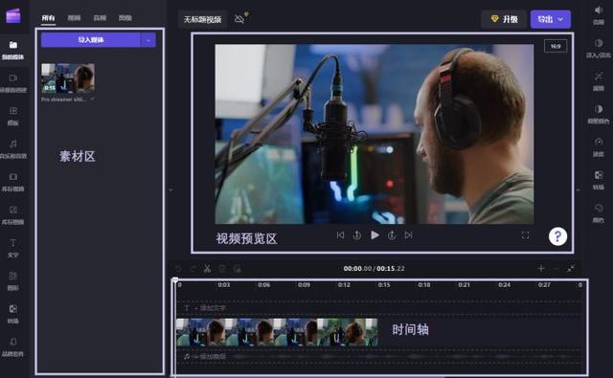Select the All (所有) media tab
613x378 pixels.
pos(49,18)
